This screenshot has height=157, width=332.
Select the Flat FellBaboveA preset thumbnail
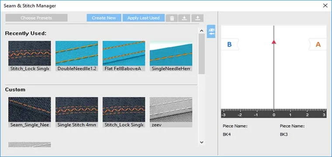click(124, 56)
